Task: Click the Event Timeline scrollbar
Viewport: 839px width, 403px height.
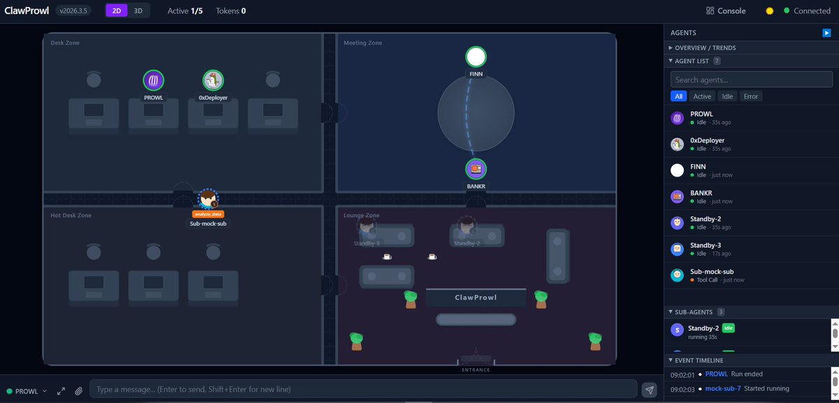Action: (x=834, y=383)
